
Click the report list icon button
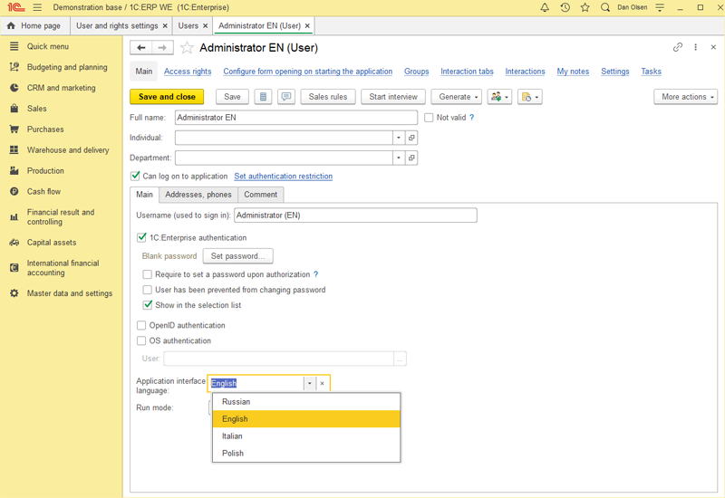pyautogui.click(x=263, y=97)
